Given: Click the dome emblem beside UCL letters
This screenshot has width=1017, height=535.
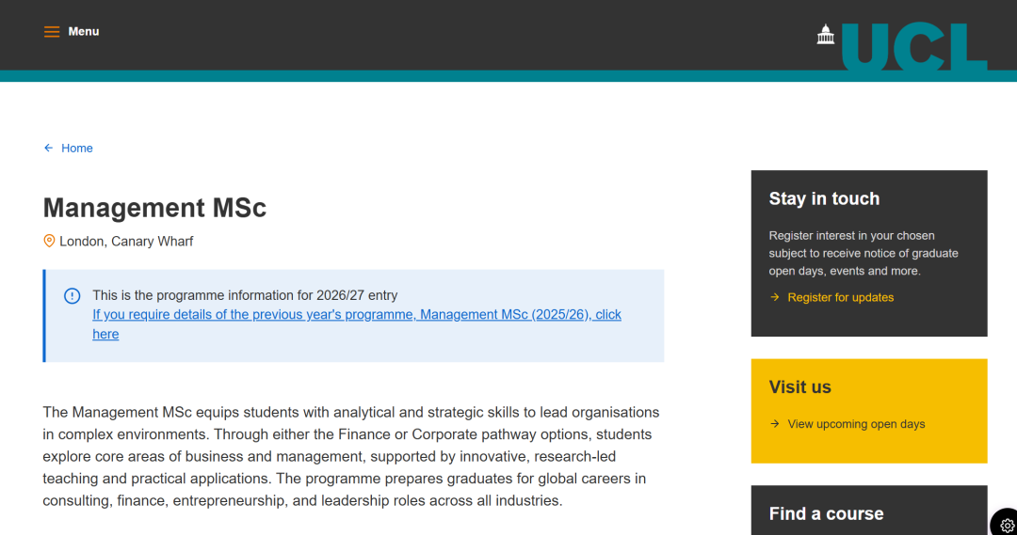Looking at the screenshot, I should (826, 35).
